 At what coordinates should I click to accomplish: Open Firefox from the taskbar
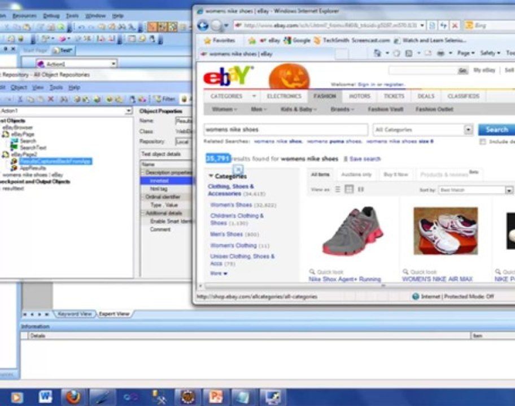click(73, 397)
